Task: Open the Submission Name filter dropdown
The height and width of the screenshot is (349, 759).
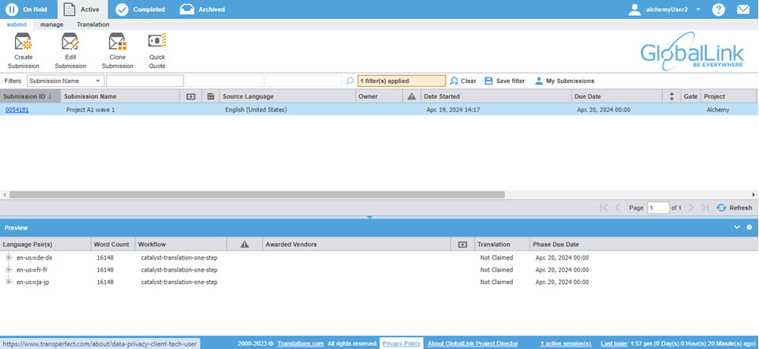Action: tap(66, 81)
